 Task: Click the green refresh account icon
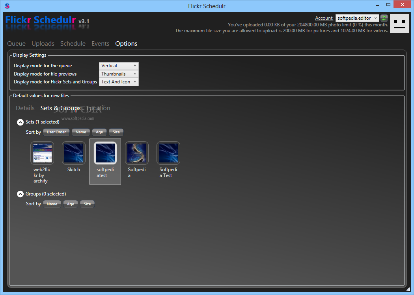[x=384, y=18]
